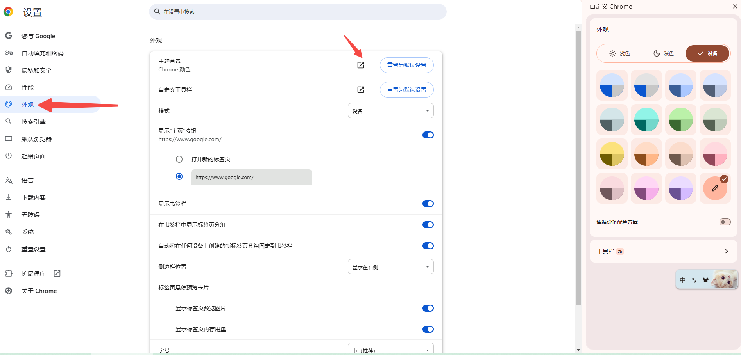Toggle 显示标签页内存用量 switch
Screen dimensions: 741x355
[x=428, y=329]
